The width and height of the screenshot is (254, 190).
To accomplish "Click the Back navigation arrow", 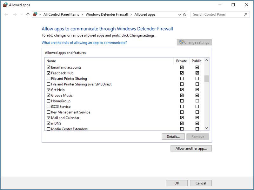I will click(x=6, y=14).
